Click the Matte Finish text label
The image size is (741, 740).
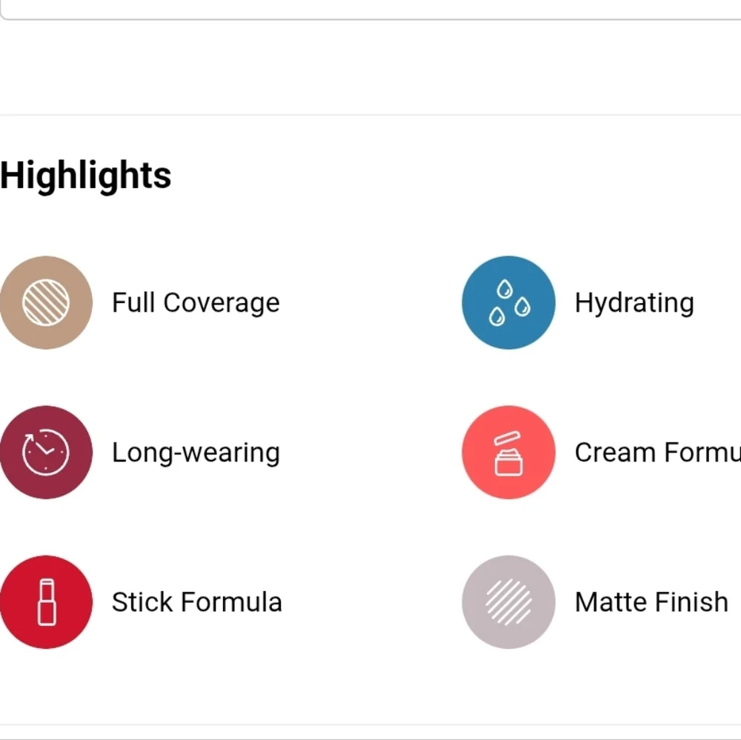[x=651, y=602]
